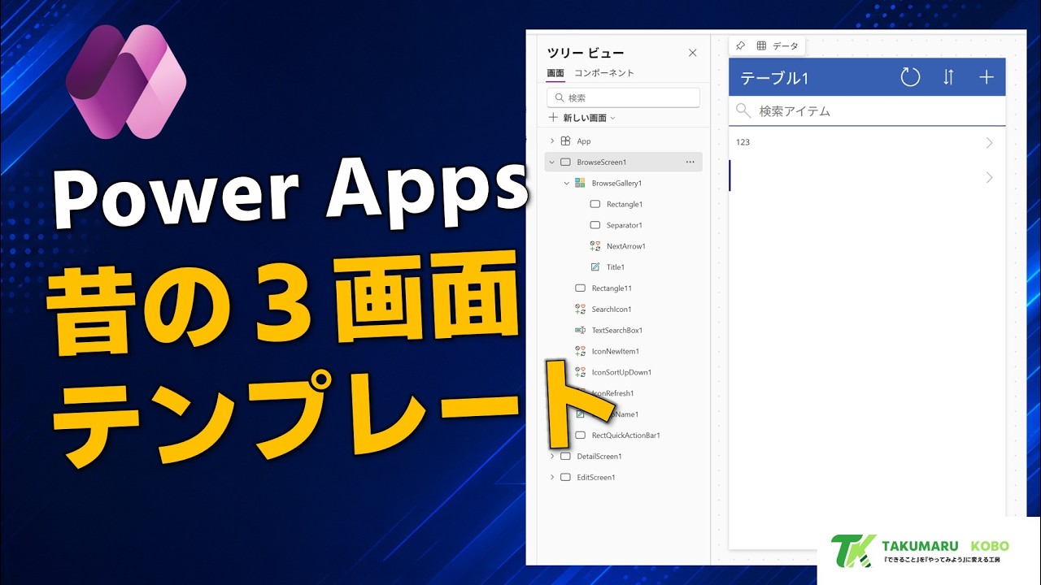
Task: Switch to the 画面 tab
Action: [x=555, y=73]
